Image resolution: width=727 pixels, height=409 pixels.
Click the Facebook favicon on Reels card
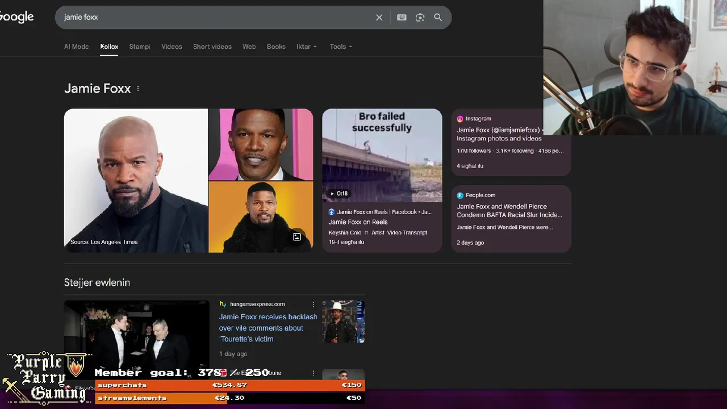point(332,212)
